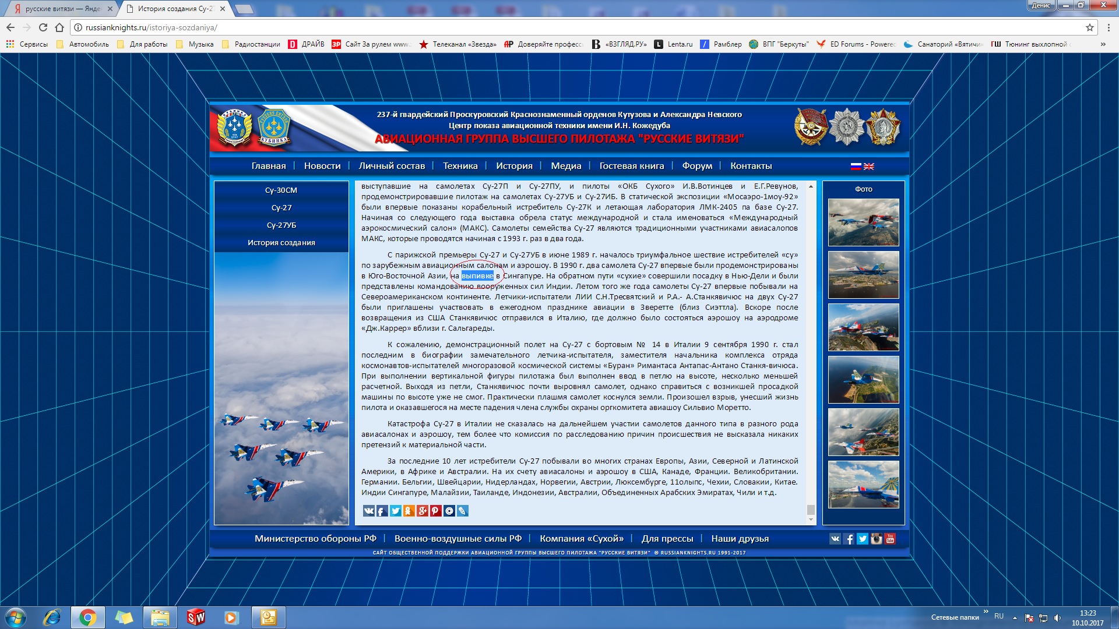The height and width of the screenshot is (629, 1119).
Task: Switch to Яндекс search tab
Action: 58,9
